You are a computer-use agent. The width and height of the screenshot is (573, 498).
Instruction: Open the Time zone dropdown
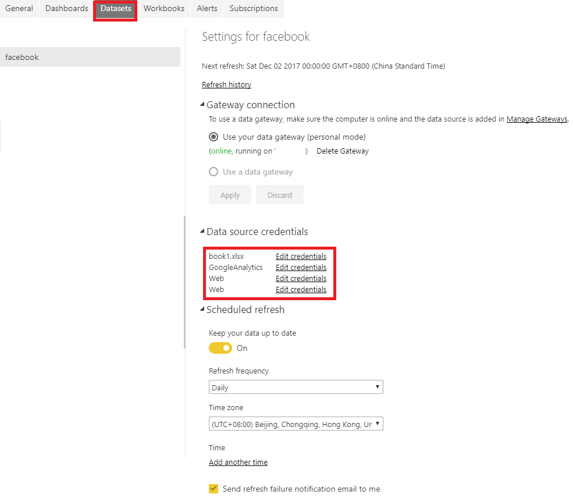pyautogui.click(x=296, y=424)
